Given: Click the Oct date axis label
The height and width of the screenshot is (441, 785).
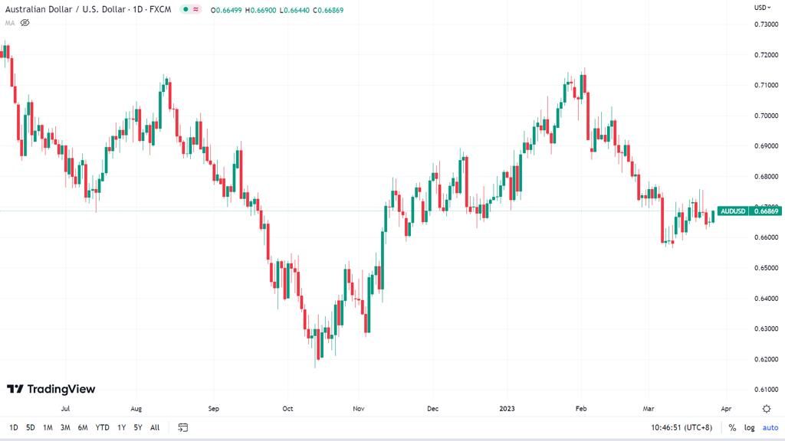Looking at the screenshot, I should click(x=287, y=409).
